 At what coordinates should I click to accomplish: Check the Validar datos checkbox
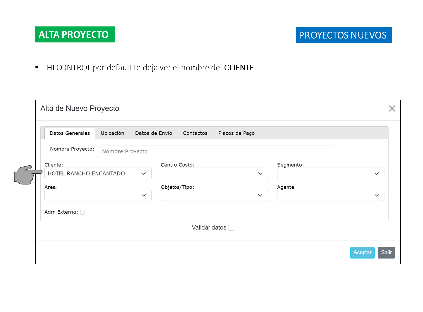231,228
